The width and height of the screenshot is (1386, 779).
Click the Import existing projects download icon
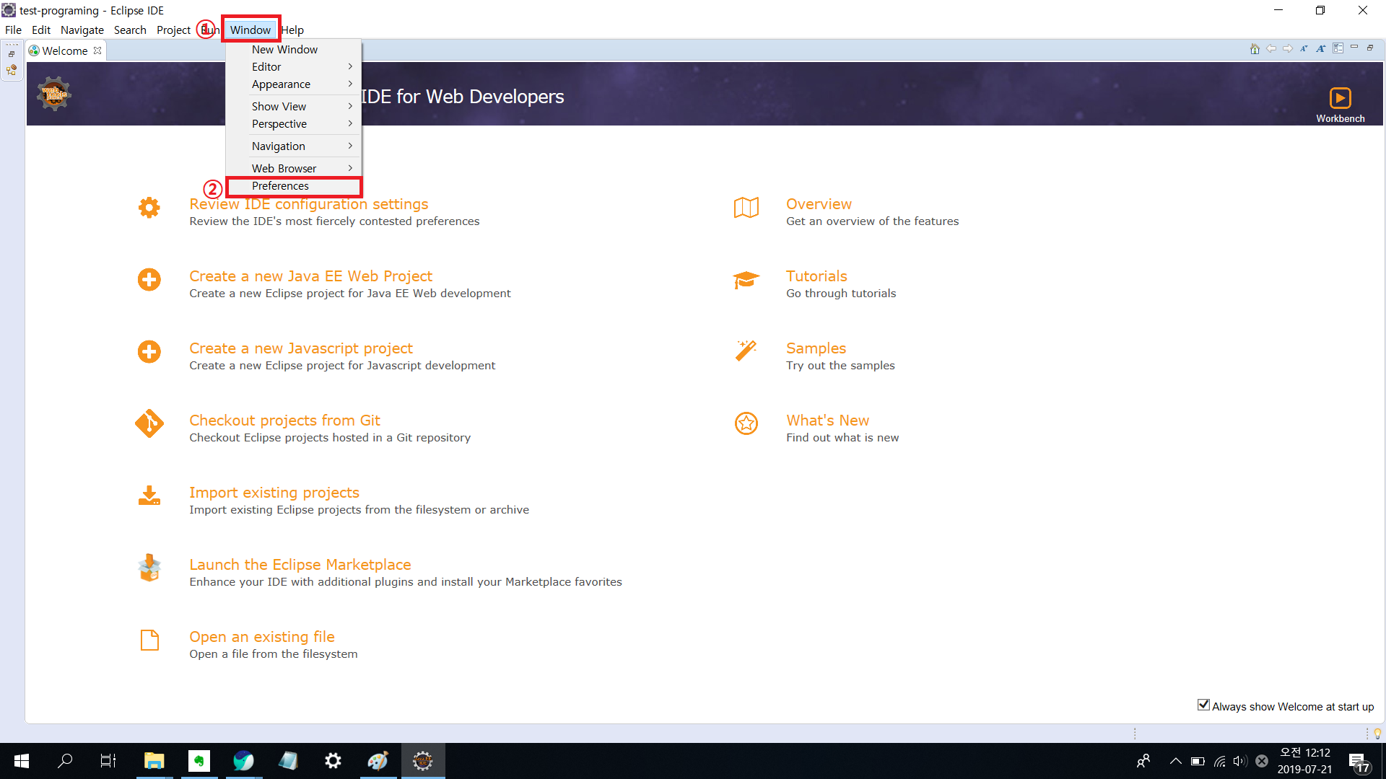(149, 496)
